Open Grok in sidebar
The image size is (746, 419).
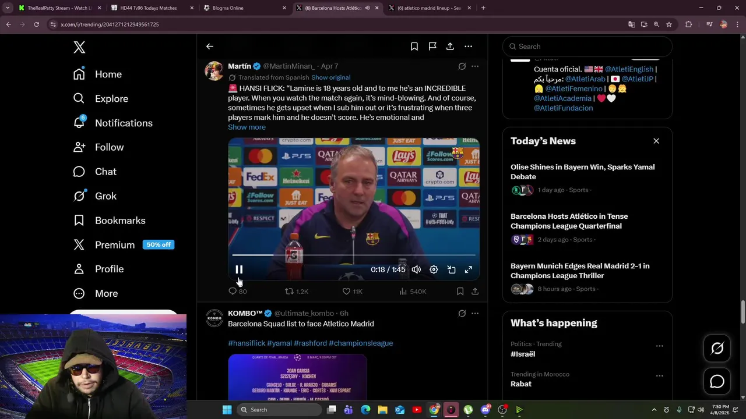pos(94,196)
